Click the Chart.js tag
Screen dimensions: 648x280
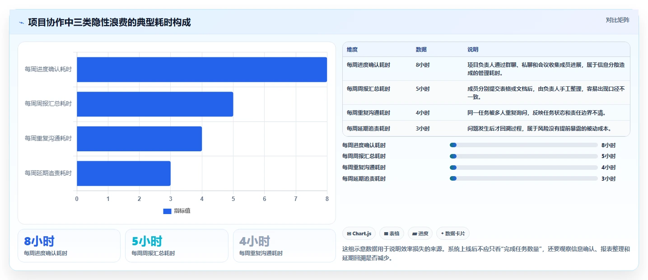click(x=359, y=233)
